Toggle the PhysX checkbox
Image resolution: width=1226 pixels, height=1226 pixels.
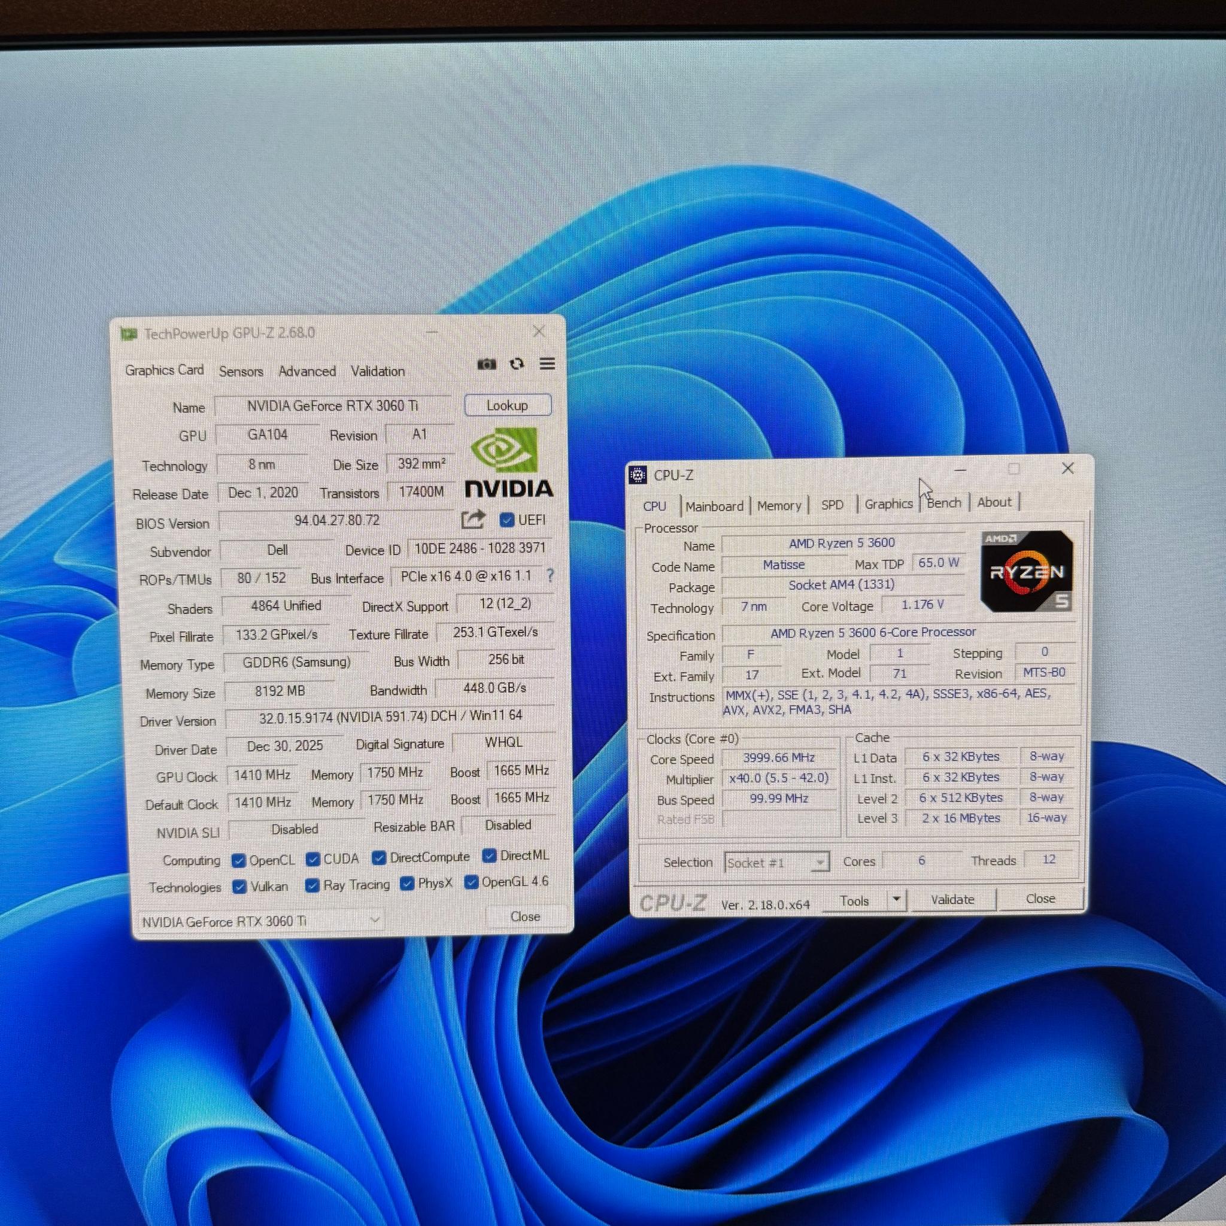pyautogui.click(x=406, y=884)
